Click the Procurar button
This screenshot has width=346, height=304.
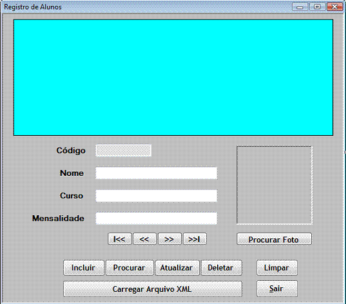pyautogui.click(x=130, y=268)
